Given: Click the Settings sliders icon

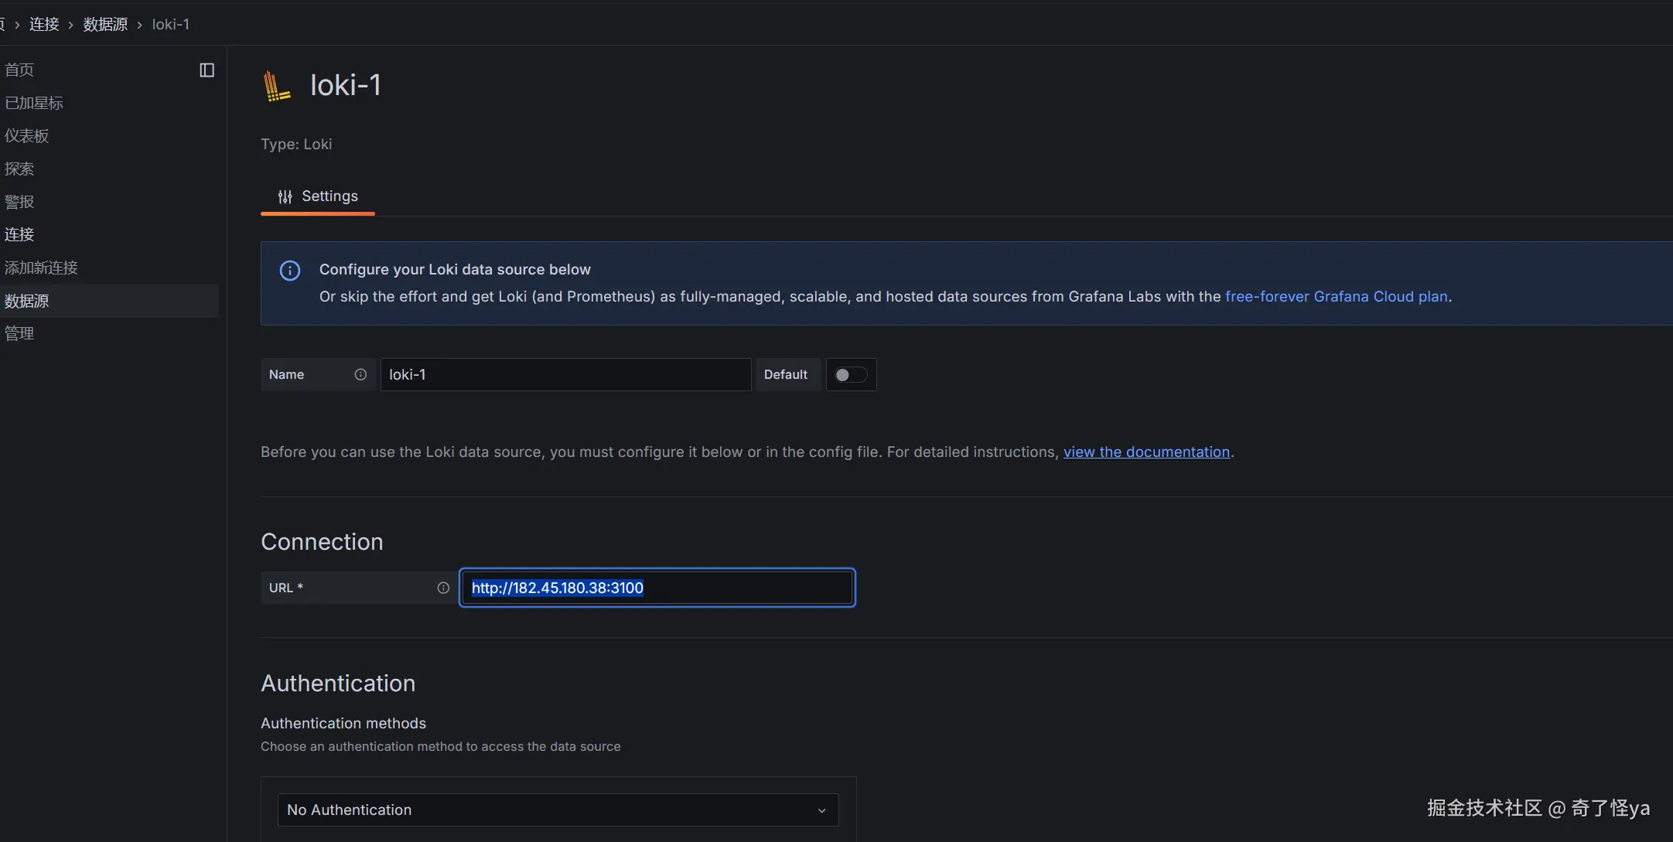Looking at the screenshot, I should click(x=285, y=196).
